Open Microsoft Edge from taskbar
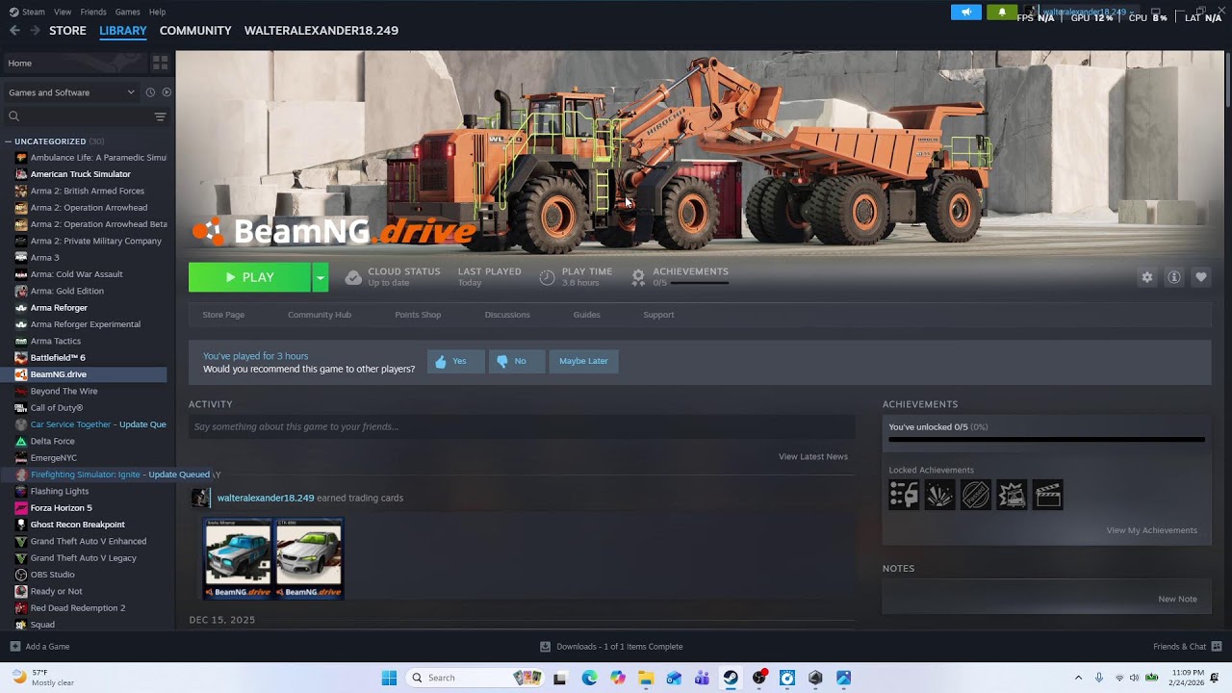 coord(589,678)
